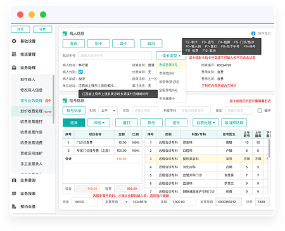Focus the 类别 input field

[145, 111]
